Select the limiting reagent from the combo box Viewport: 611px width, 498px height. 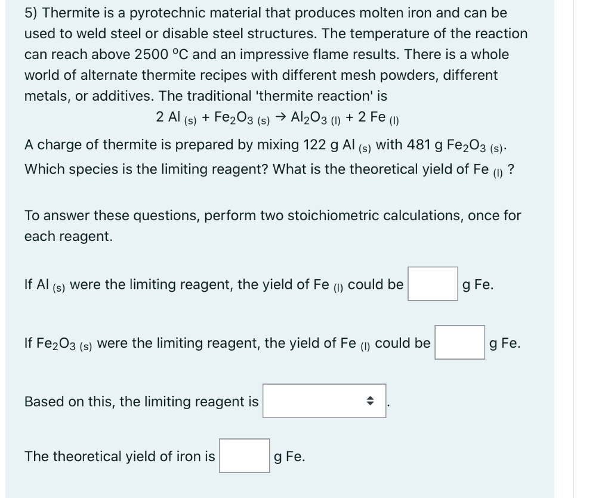323,401
